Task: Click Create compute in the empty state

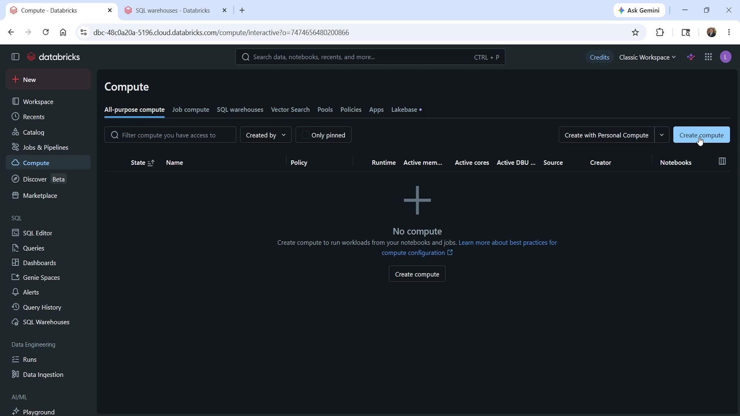Action: pos(417,274)
